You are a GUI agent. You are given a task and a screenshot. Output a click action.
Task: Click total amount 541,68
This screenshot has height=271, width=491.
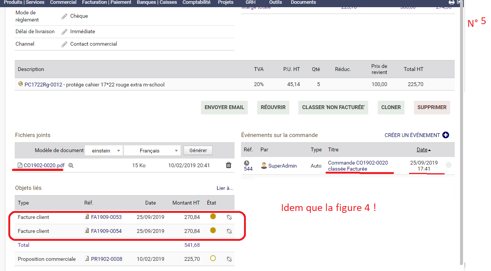point(191,245)
